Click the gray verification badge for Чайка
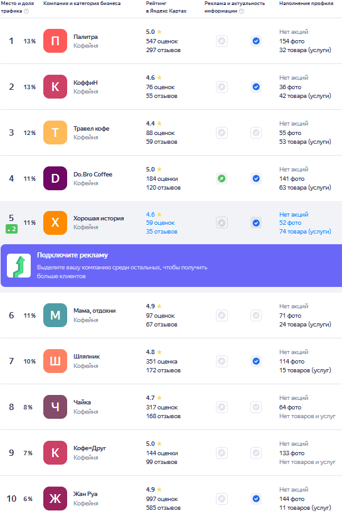Viewport: 342px width, 518px height. point(256,407)
